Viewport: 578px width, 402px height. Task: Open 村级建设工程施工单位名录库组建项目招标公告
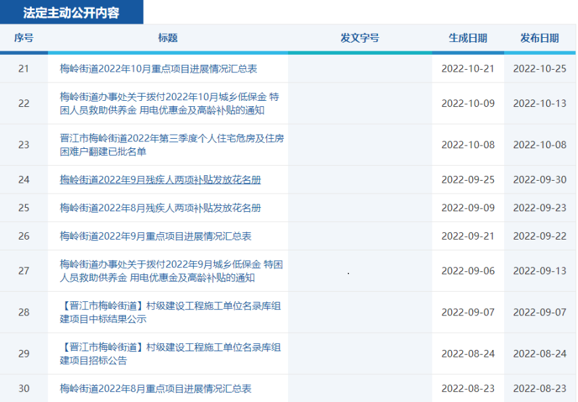click(x=169, y=354)
